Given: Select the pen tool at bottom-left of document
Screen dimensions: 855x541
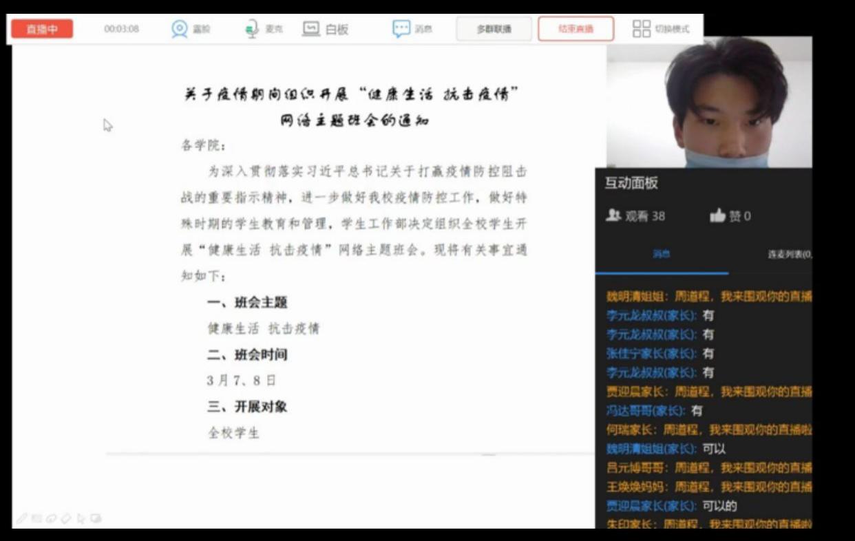Looking at the screenshot, I should pos(23,518).
